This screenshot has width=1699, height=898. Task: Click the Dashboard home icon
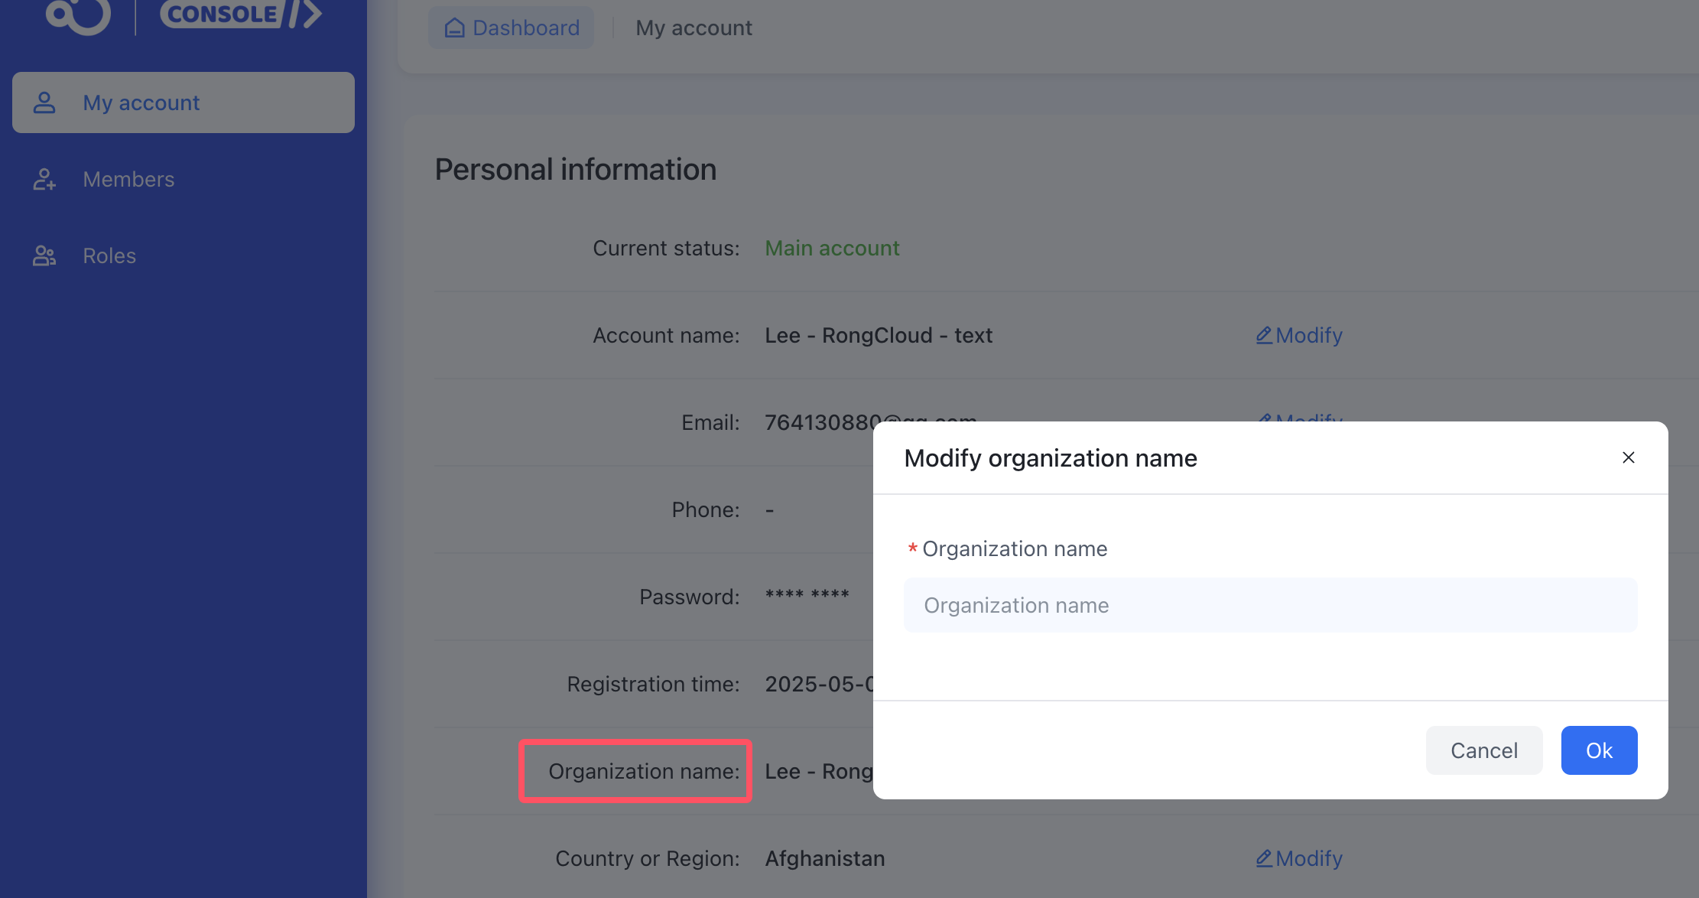pyautogui.click(x=455, y=28)
